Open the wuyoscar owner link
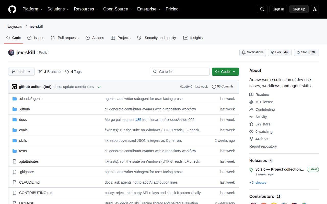Viewport: 327px width, 204px height. [x=15, y=27]
